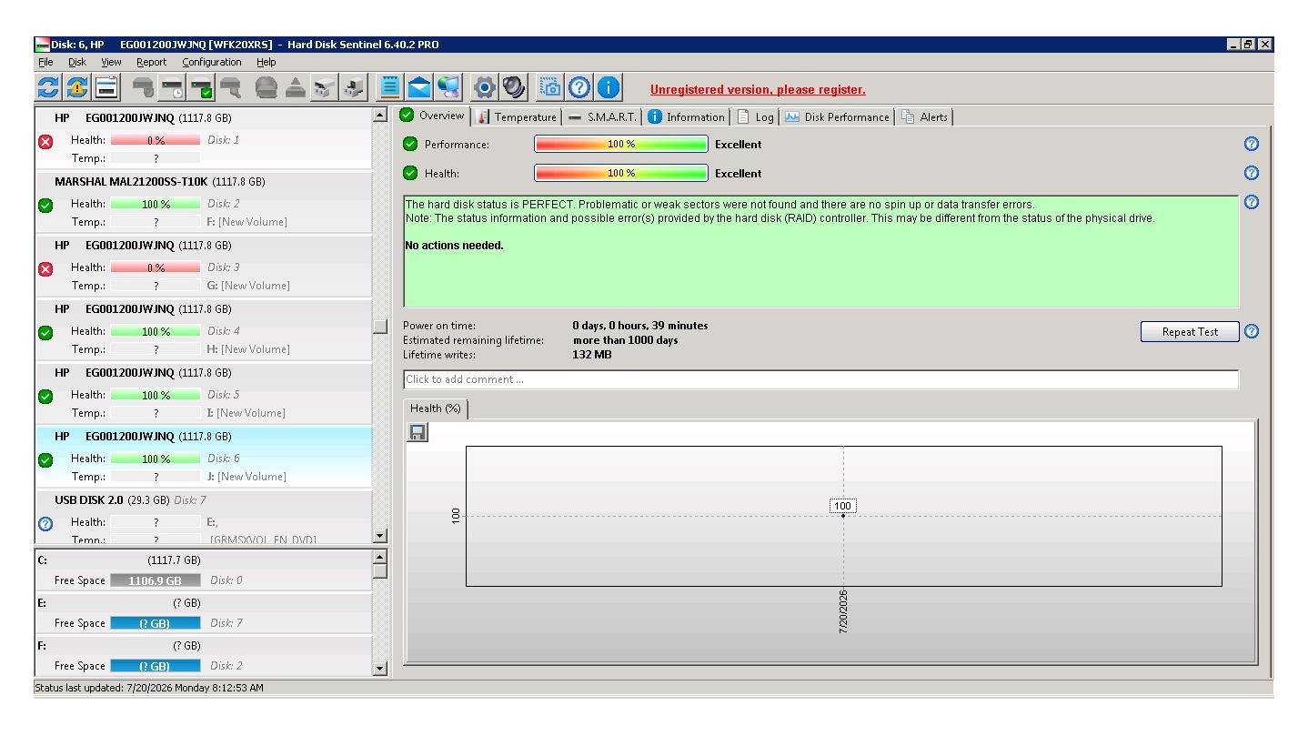Click the E: volume entry in volume list
This screenshot has height=736, width=1308.
[x=204, y=613]
